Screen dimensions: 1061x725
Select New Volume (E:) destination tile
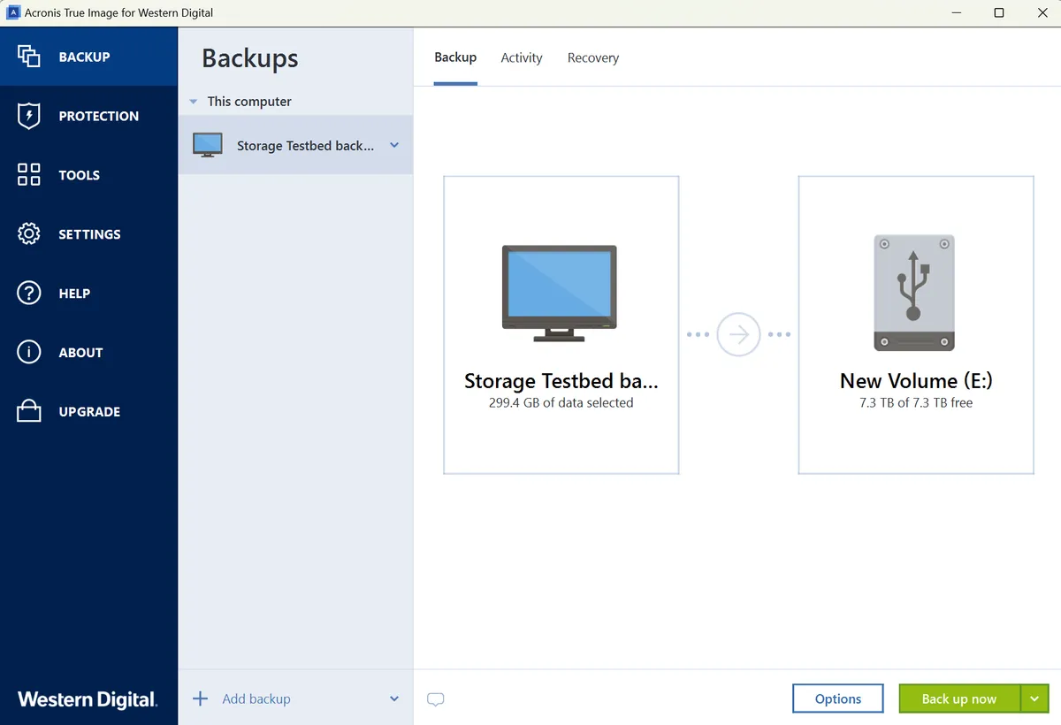pos(916,324)
